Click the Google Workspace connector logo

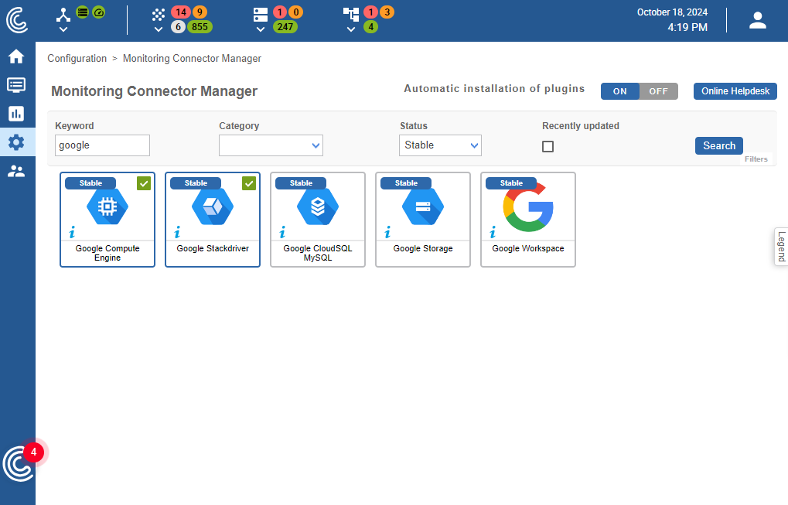(528, 207)
